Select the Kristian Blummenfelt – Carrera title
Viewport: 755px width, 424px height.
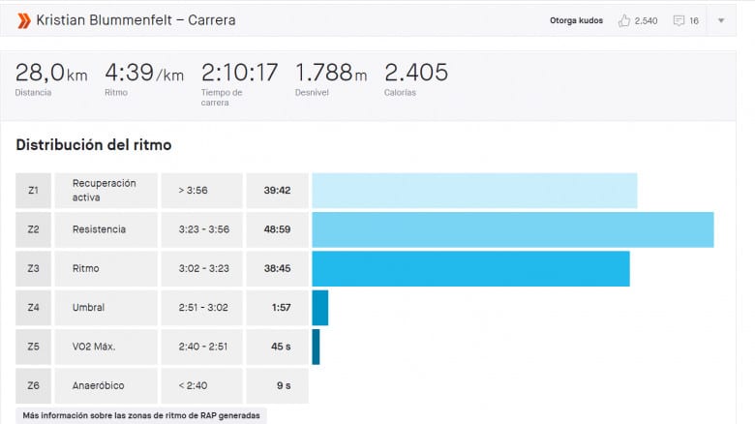click(136, 20)
